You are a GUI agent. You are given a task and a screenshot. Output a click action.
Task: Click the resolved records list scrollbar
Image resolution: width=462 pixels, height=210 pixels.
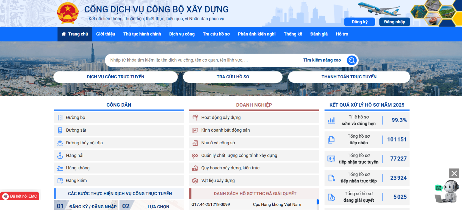coord(318,202)
